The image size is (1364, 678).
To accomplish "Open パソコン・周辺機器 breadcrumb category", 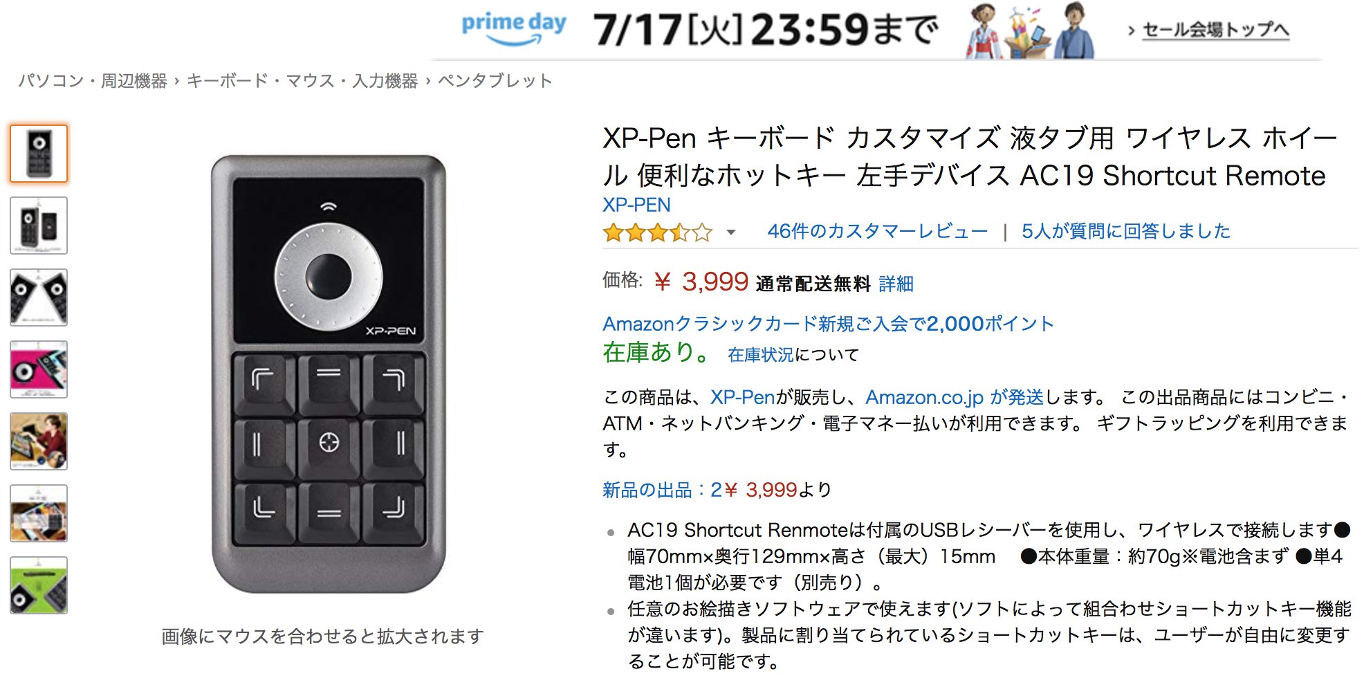I will (93, 81).
